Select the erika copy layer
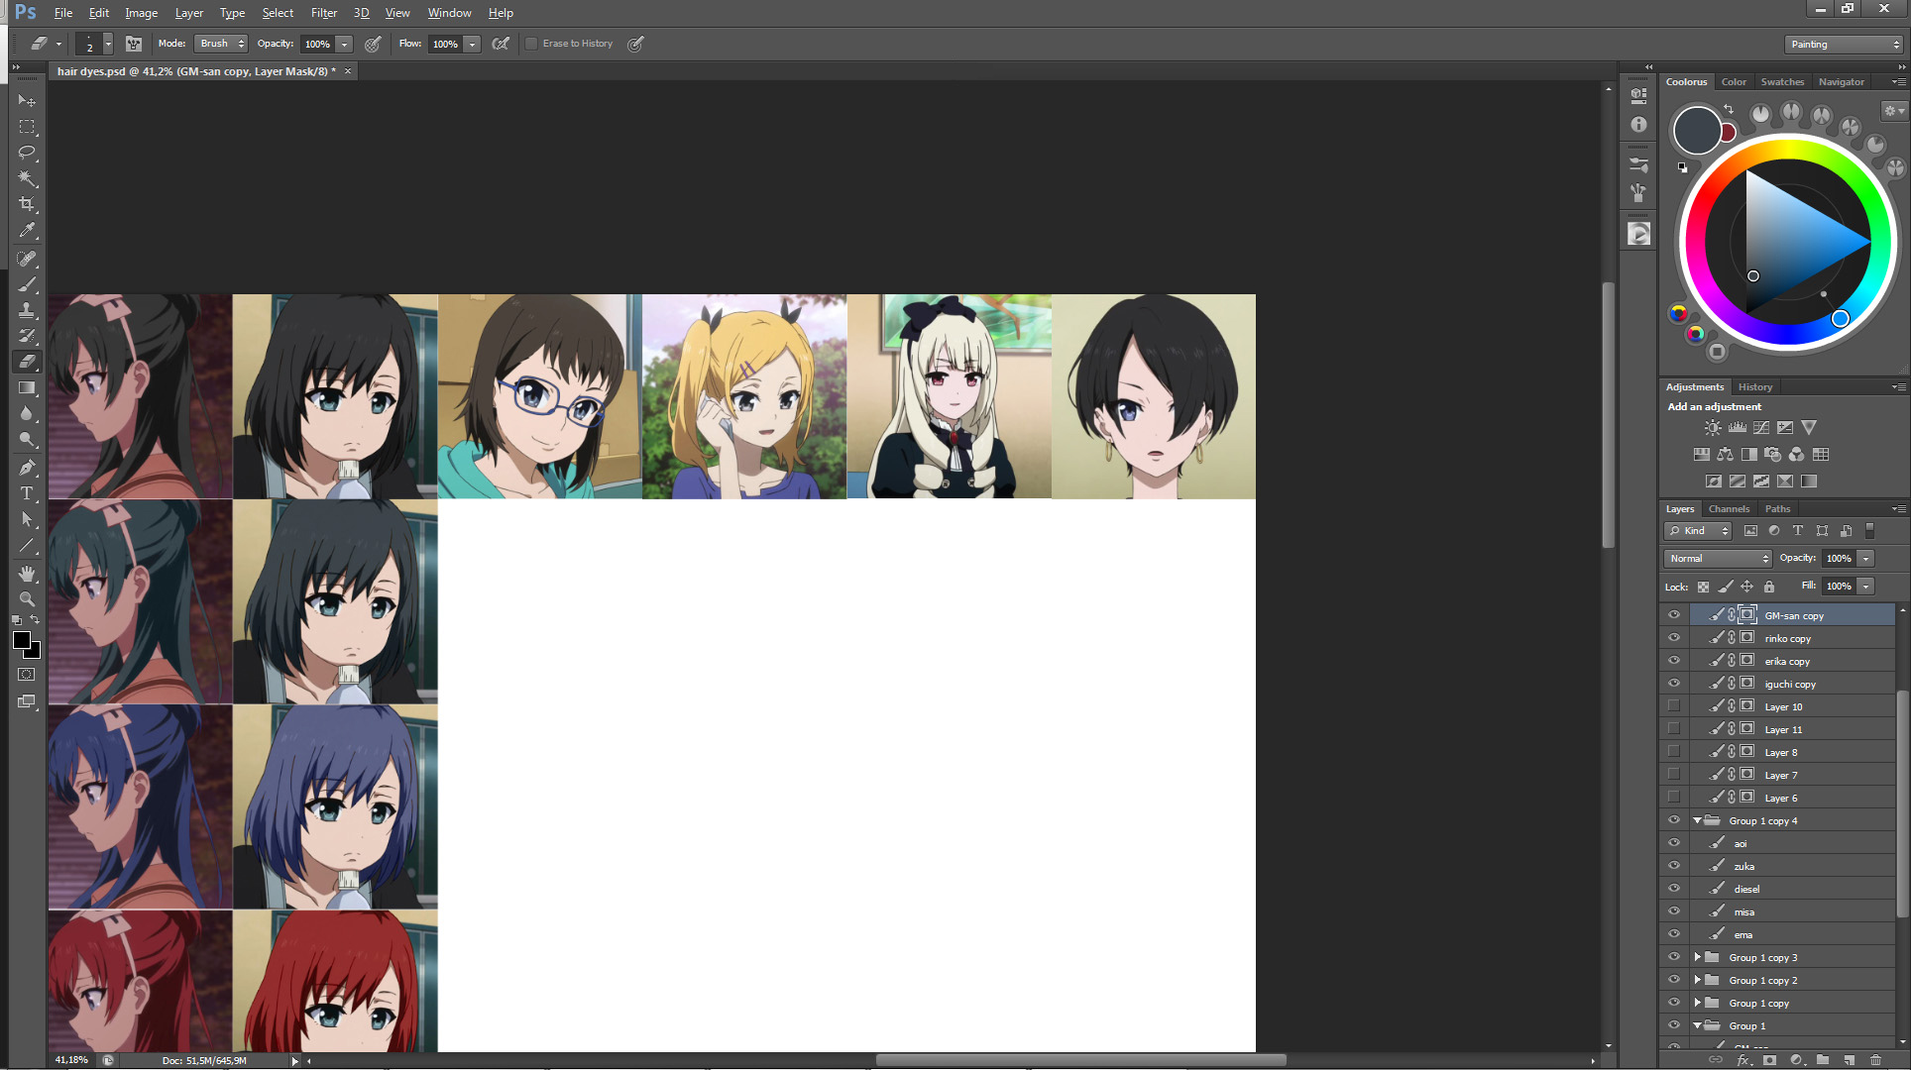This screenshot has width=1911, height=1070. point(1787,661)
